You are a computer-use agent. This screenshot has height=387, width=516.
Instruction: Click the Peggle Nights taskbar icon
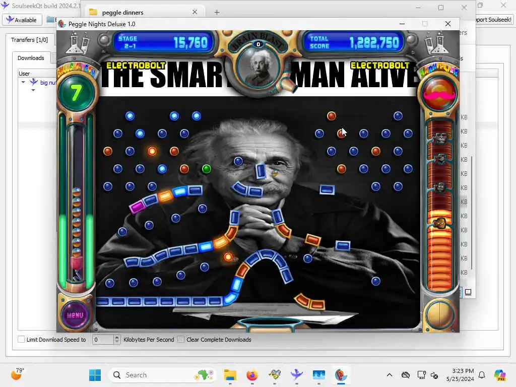click(x=341, y=375)
